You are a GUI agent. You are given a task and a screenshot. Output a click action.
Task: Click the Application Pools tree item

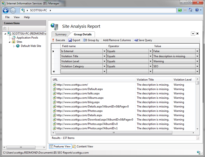click(x=27, y=38)
